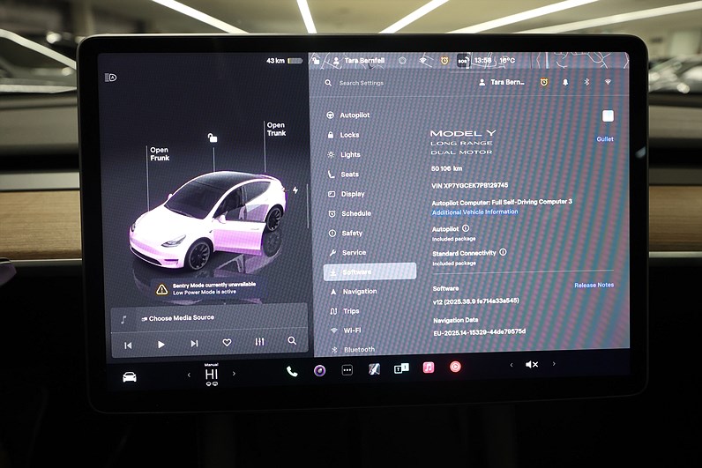This screenshot has height=468, width=702.
Task: Open the music app in bottom dock
Action: coord(428,368)
